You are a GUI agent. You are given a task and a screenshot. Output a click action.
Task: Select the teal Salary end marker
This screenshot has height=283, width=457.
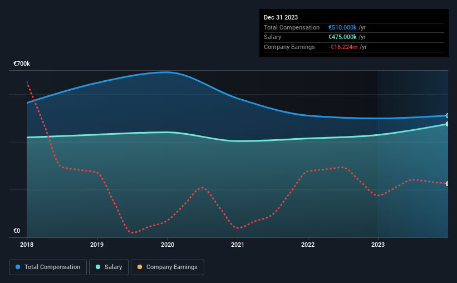pyautogui.click(x=448, y=124)
